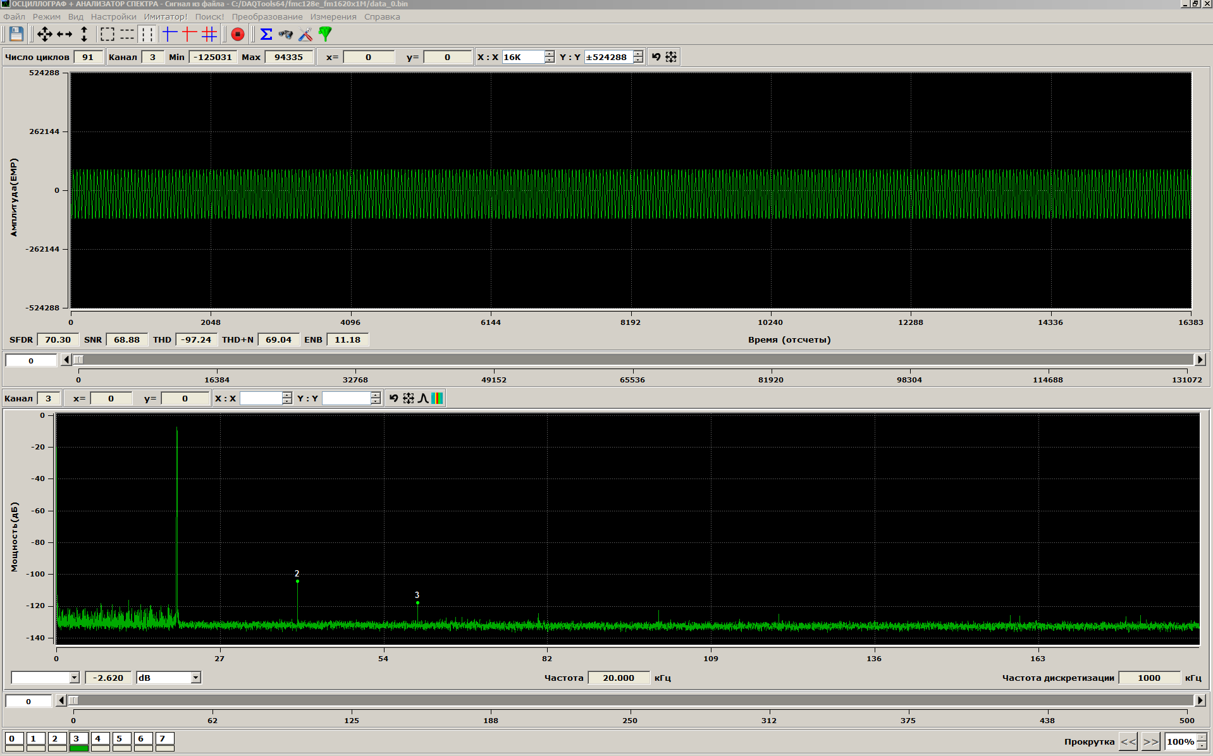Select the rectangular dashed selection tool
This screenshot has width=1213, height=756.
coord(108,34)
